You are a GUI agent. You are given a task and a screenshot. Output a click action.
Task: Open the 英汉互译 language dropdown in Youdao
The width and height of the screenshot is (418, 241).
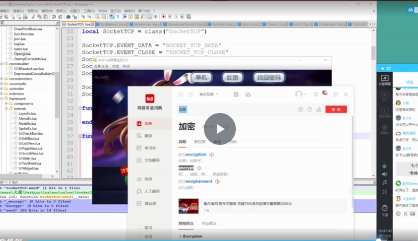[x=209, y=94]
